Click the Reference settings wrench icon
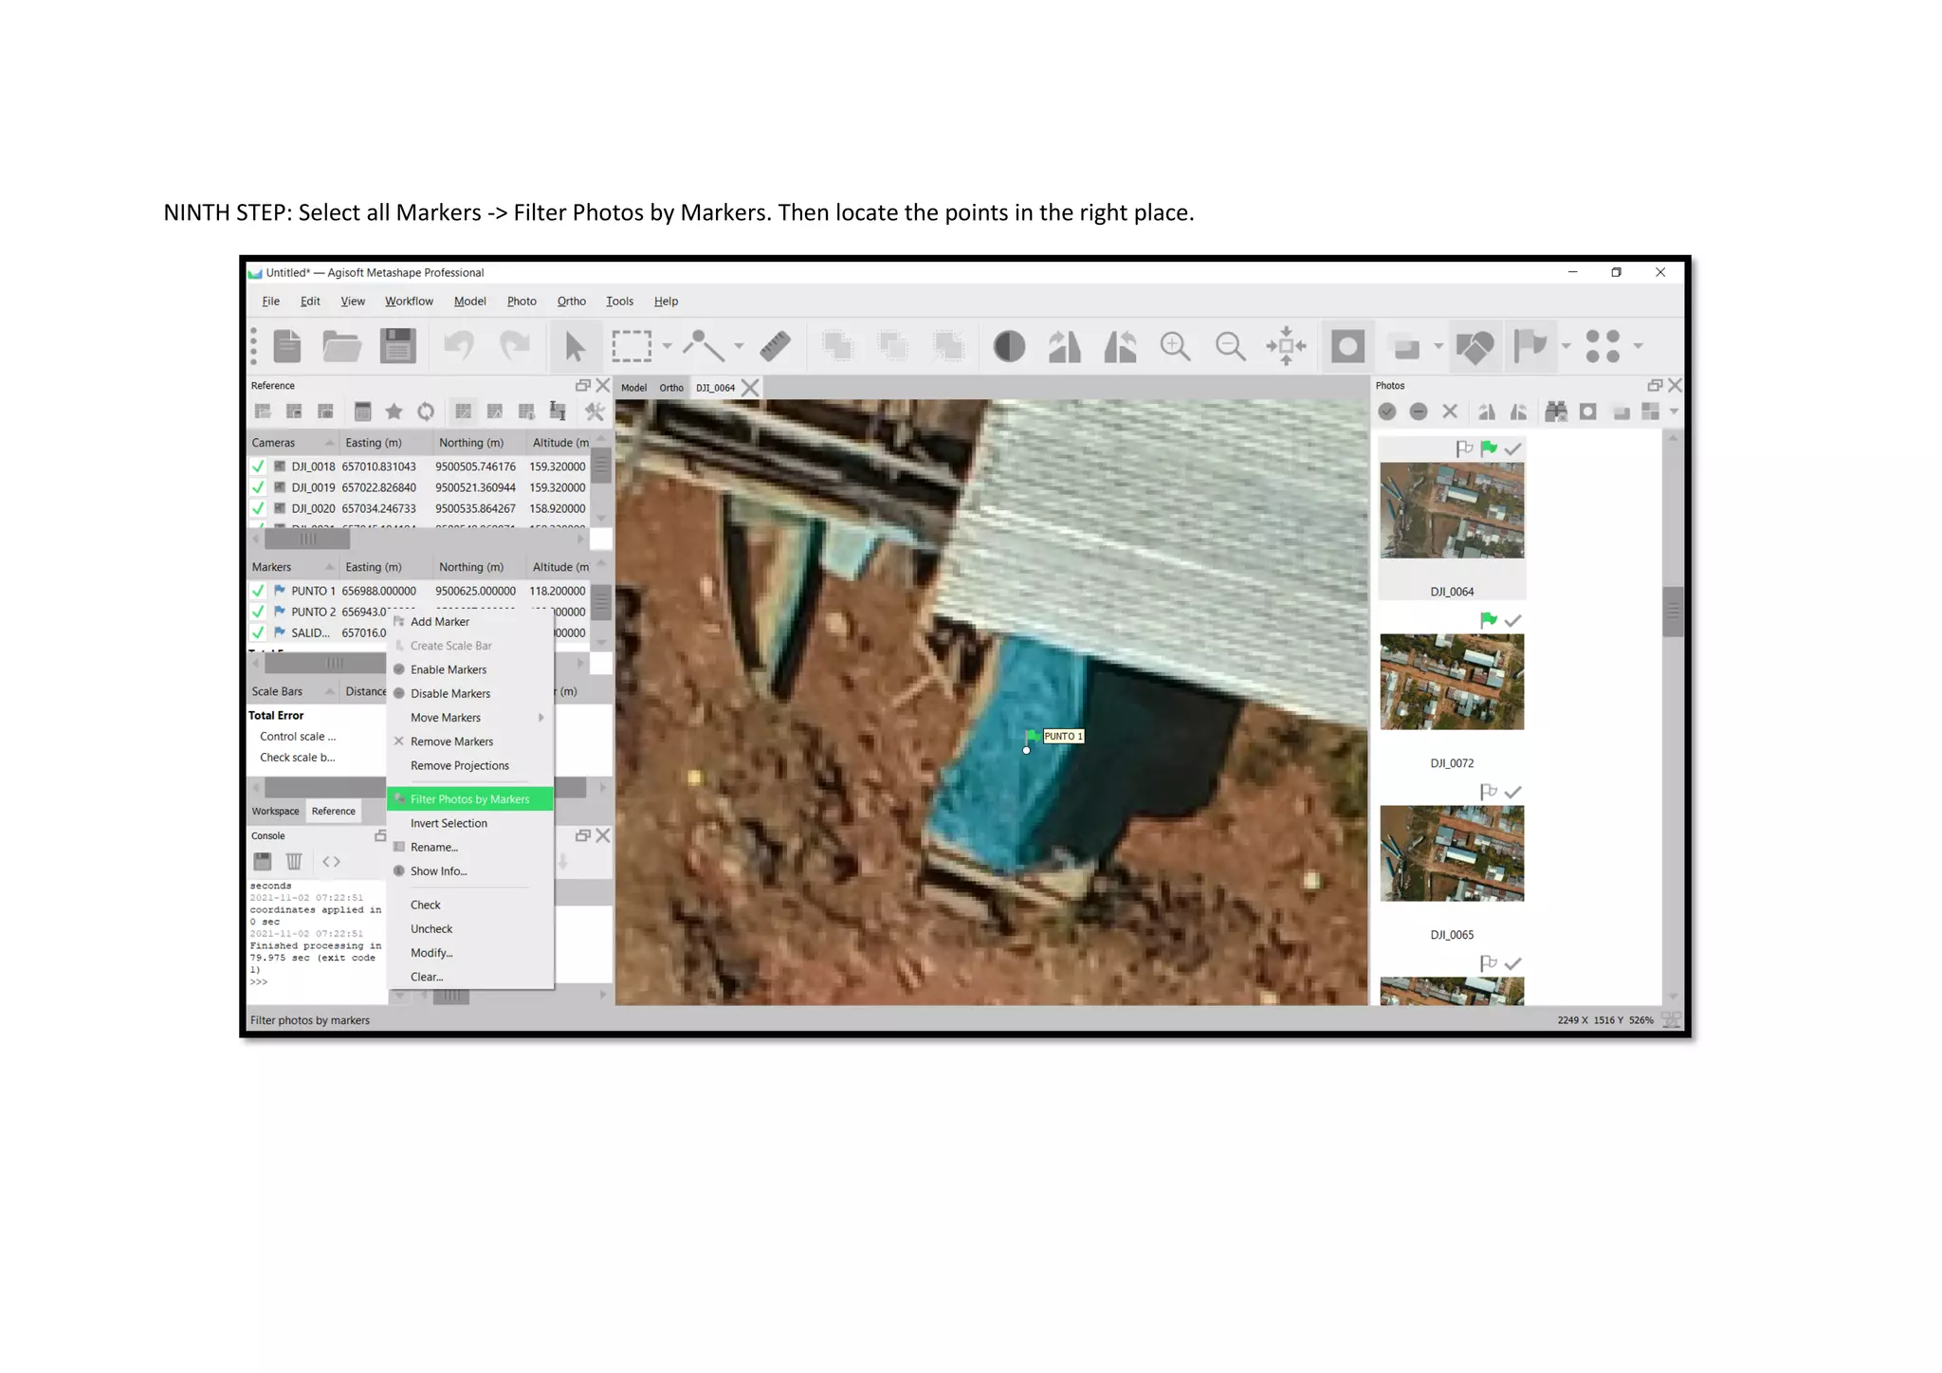This screenshot has width=1942, height=1373. (x=595, y=412)
